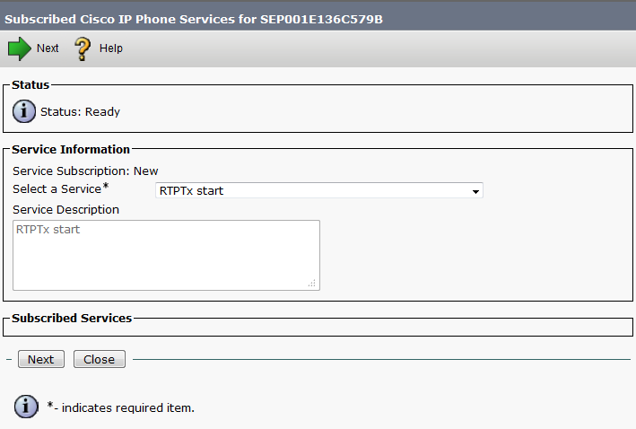
Task: Click the resize grip of the Service Description box
Action: point(312,284)
